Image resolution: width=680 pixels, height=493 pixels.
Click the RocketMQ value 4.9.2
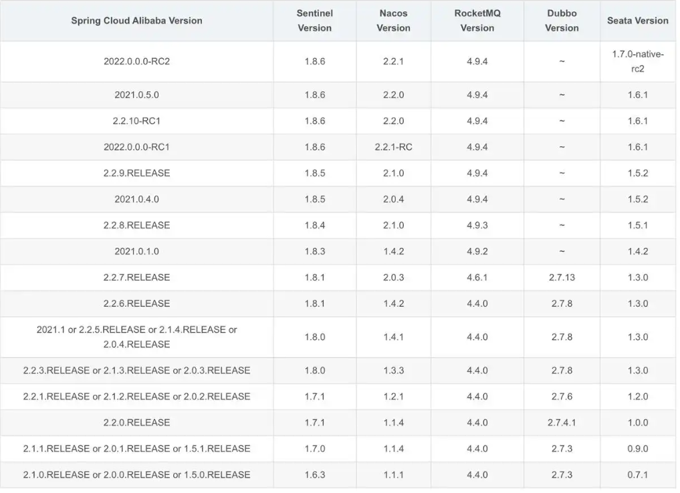pos(477,251)
